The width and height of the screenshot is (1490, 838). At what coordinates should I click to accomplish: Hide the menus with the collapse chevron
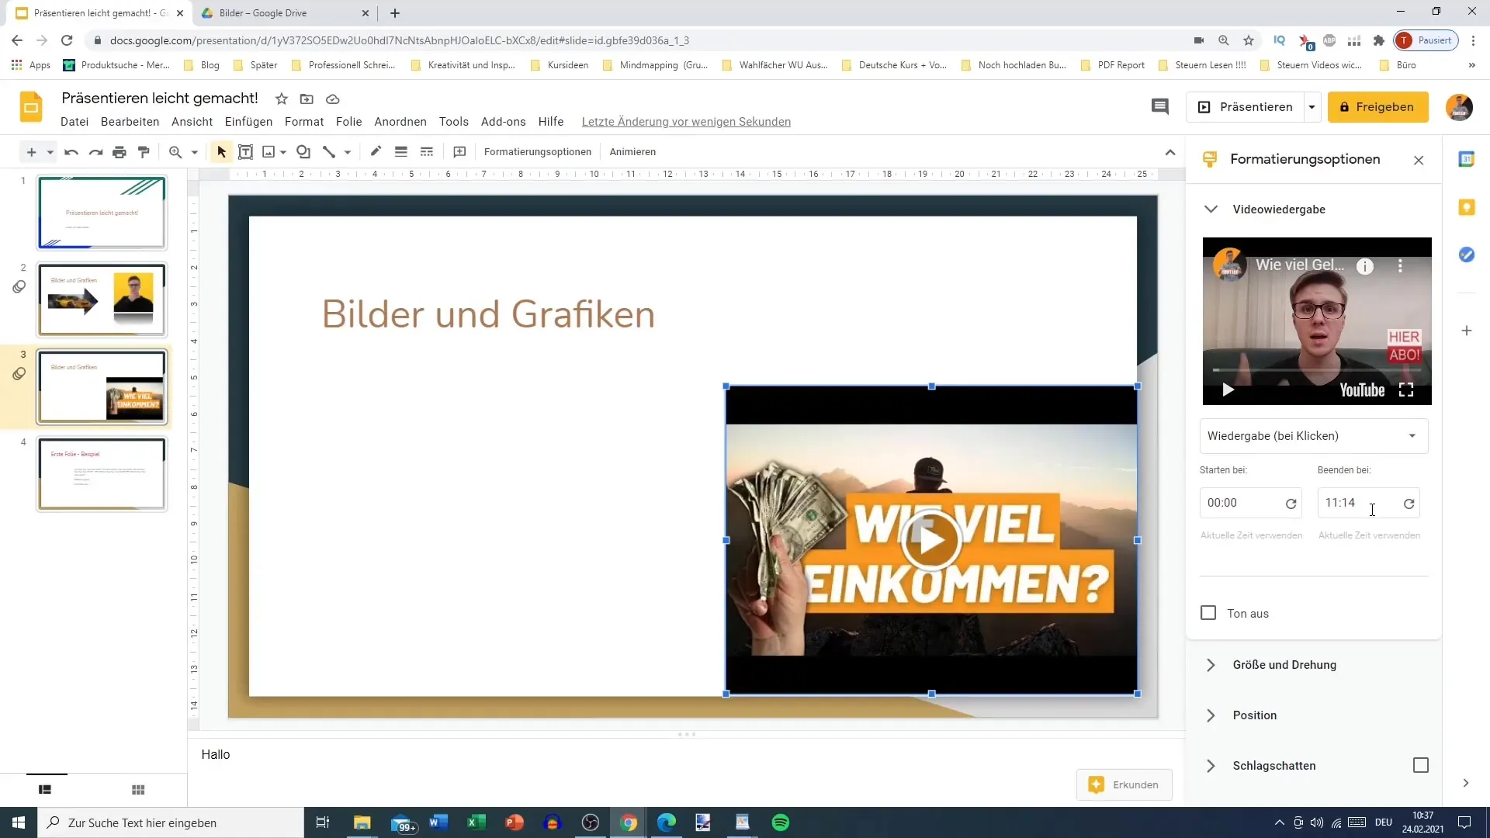(1170, 152)
